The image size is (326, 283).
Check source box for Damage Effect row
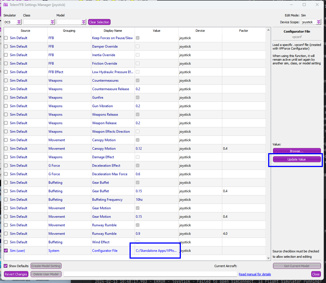pyautogui.click(x=6, y=157)
